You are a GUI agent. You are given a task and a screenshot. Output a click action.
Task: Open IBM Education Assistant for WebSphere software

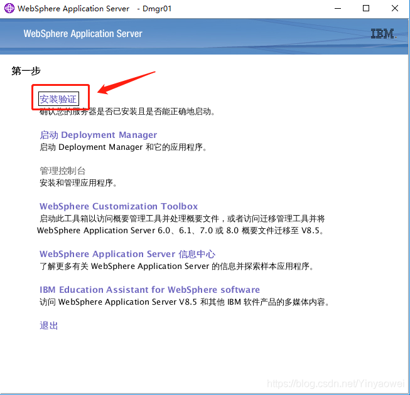149,290
